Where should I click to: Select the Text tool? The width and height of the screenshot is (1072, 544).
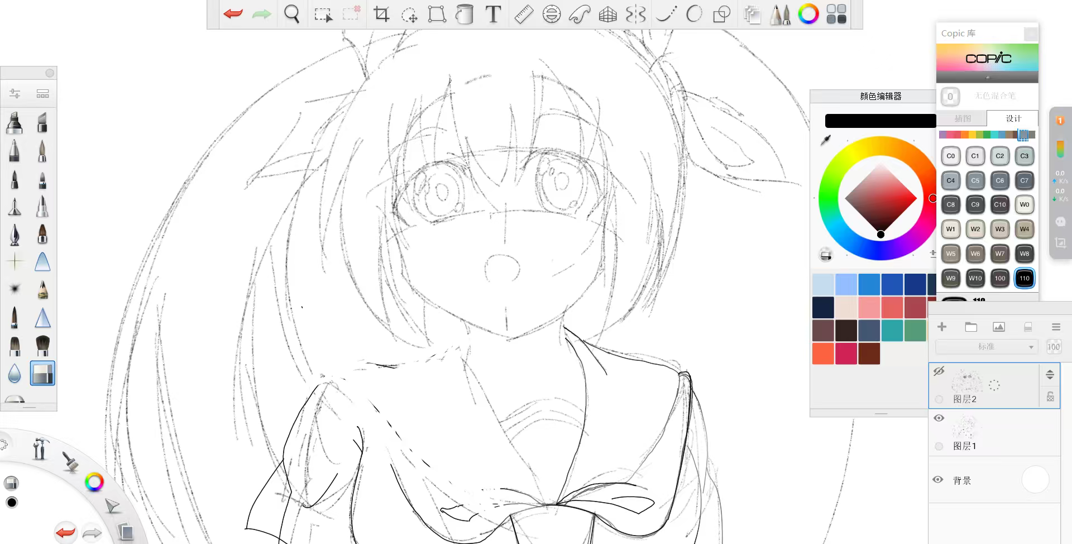(493, 14)
